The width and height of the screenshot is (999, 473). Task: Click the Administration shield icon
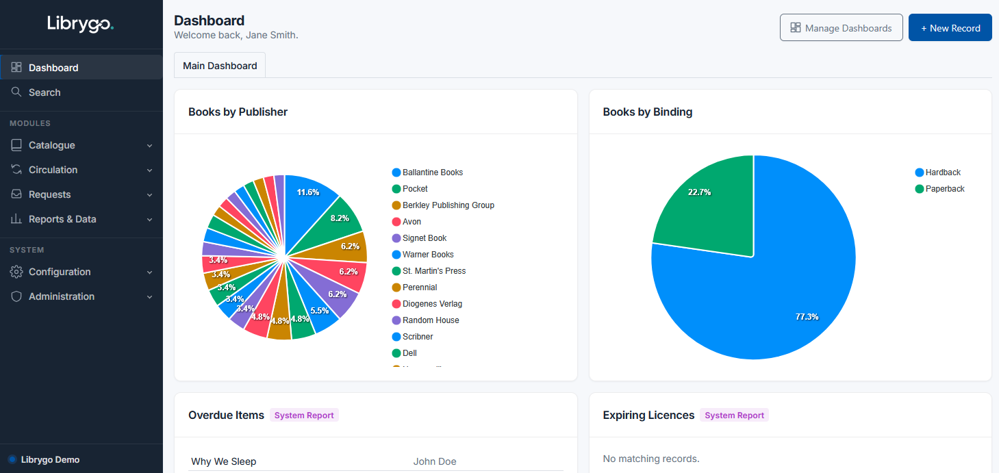[16, 296]
